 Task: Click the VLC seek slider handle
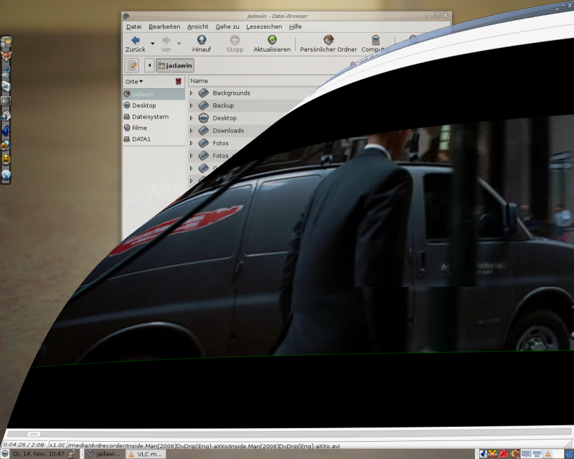point(34,434)
